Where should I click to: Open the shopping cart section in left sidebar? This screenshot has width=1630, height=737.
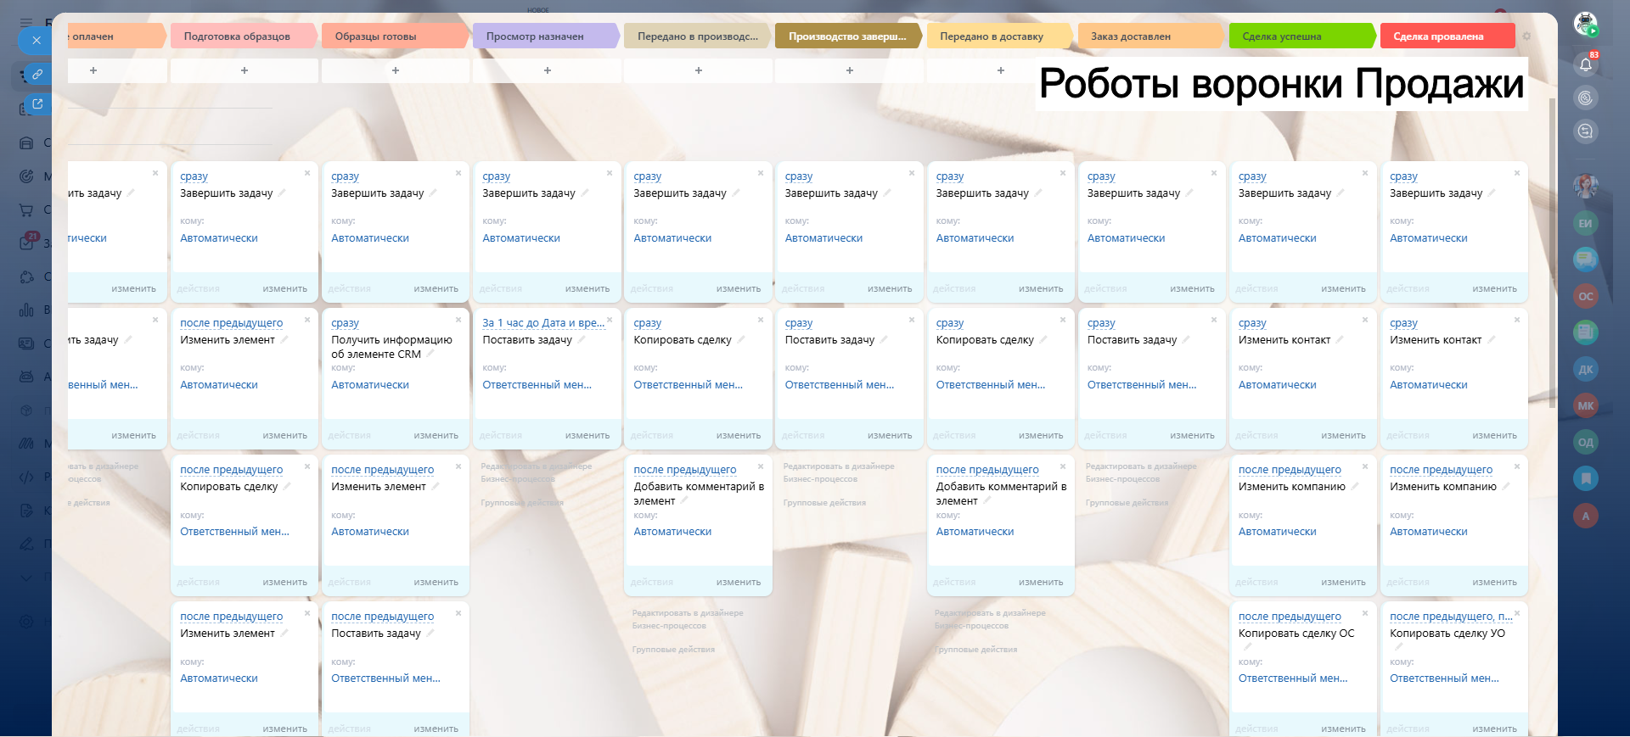[26, 209]
